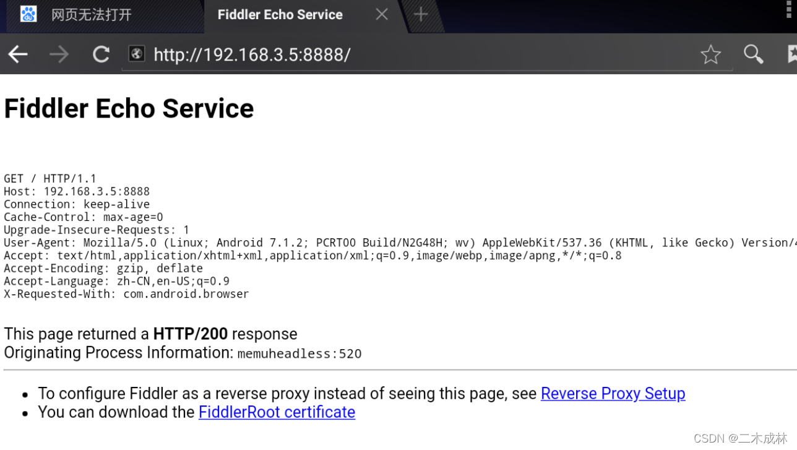Click Baidu favicon on first tab

[x=28, y=14]
